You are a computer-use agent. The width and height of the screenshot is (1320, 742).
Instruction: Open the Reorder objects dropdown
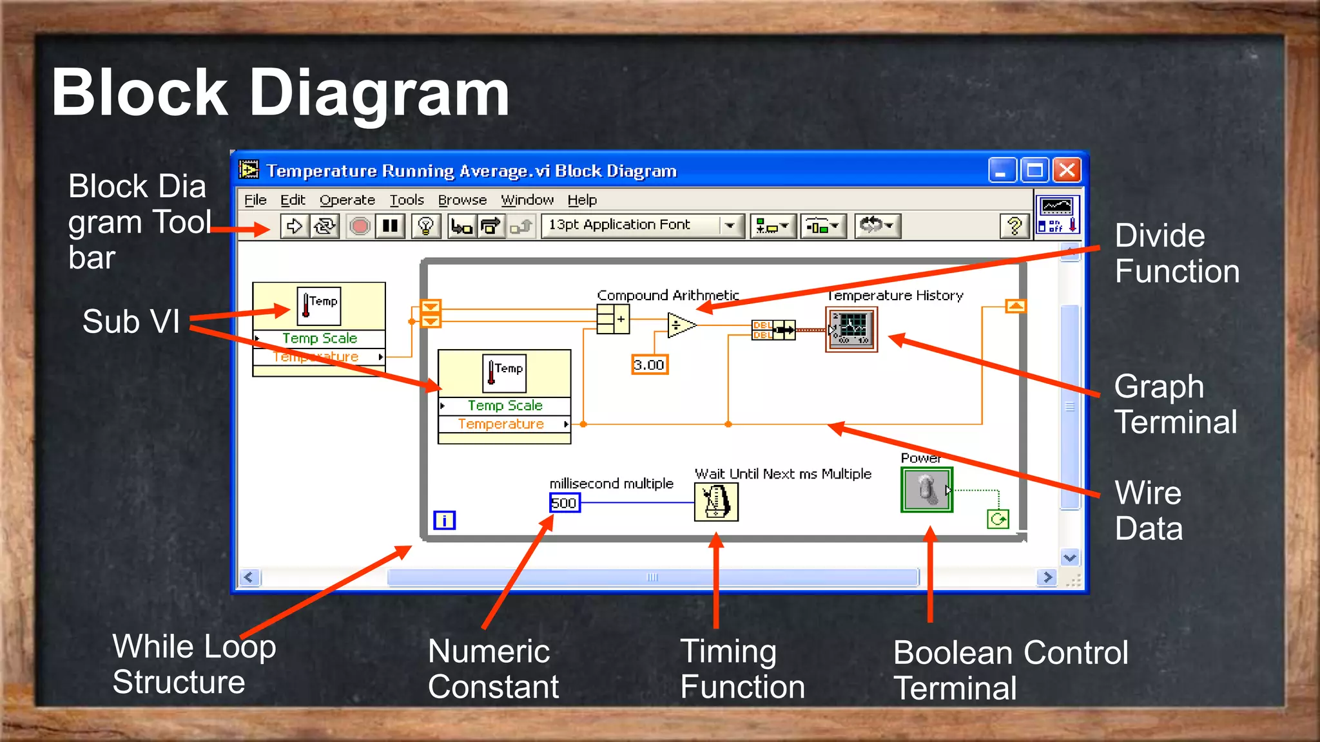[x=877, y=226]
